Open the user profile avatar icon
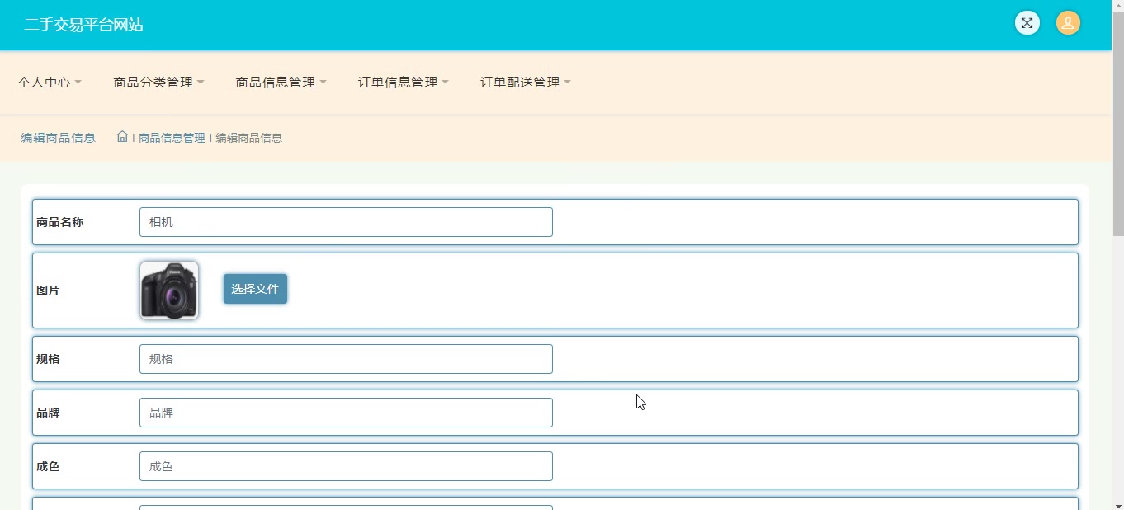Image resolution: width=1124 pixels, height=510 pixels. (1068, 23)
